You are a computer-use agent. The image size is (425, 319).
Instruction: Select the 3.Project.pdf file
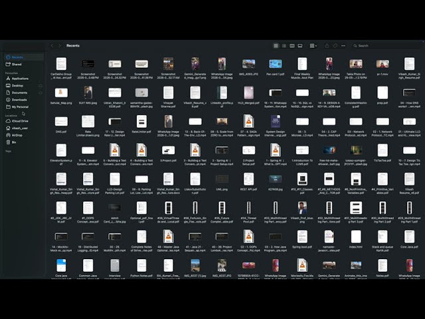click(168, 153)
